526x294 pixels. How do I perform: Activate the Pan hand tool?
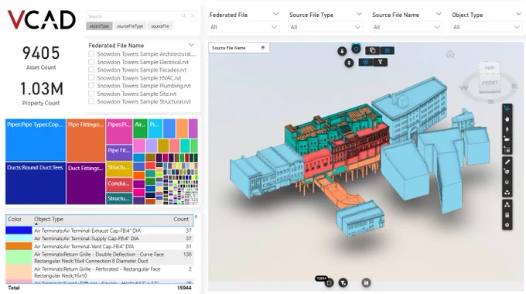507,119
